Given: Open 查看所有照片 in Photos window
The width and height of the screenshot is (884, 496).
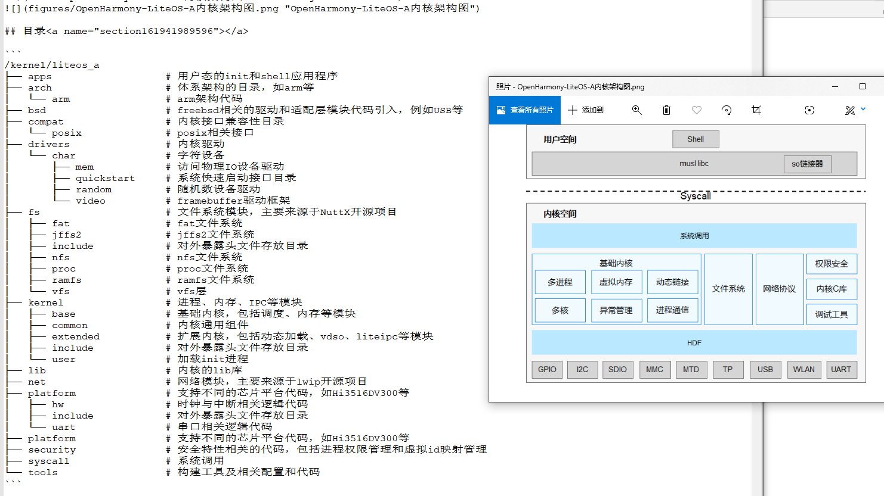Looking at the screenshot, I should 525,110.
